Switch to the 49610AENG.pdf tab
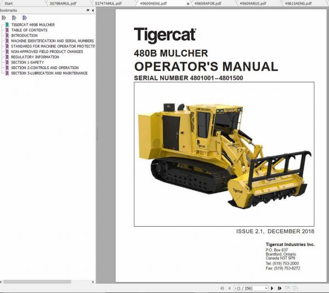Image resolution: width=329 pixels, height=293 pixels. pos(298,3)
